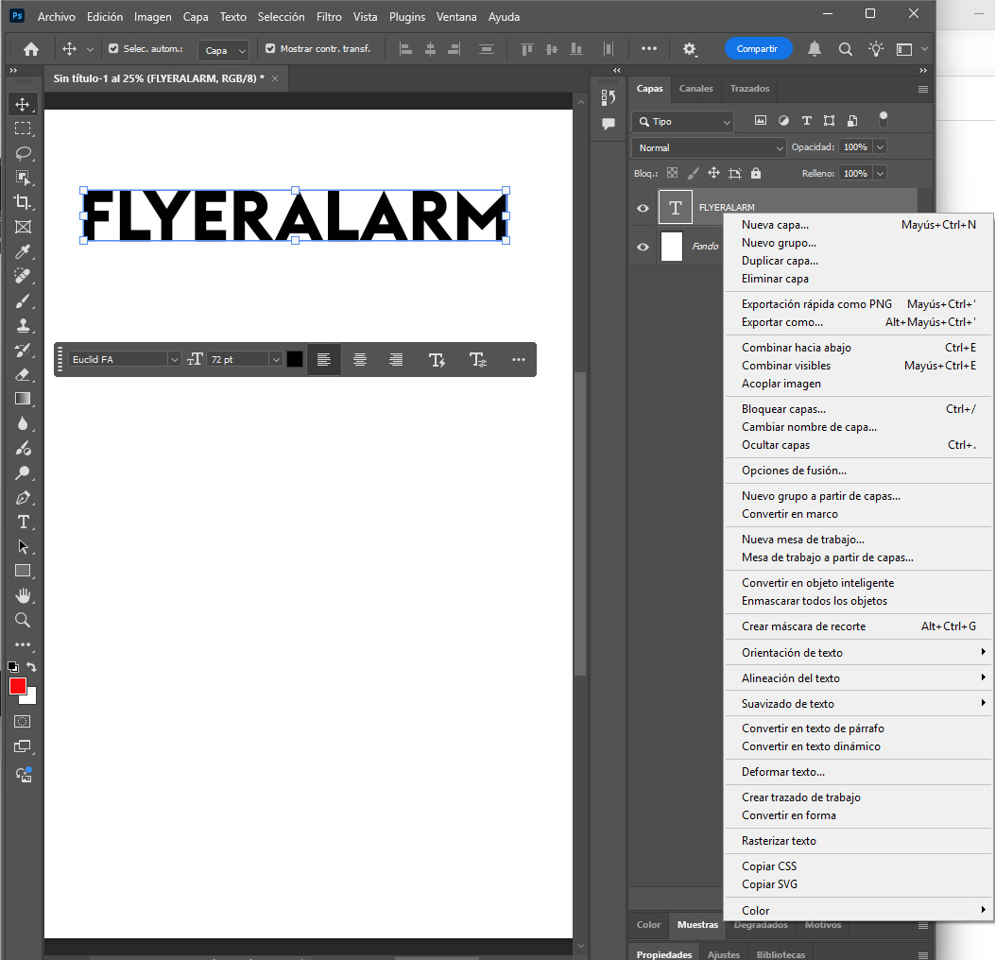Toggle the Selec. autom. checkbox
Viewport: 995px width, 960px height.
113,49
